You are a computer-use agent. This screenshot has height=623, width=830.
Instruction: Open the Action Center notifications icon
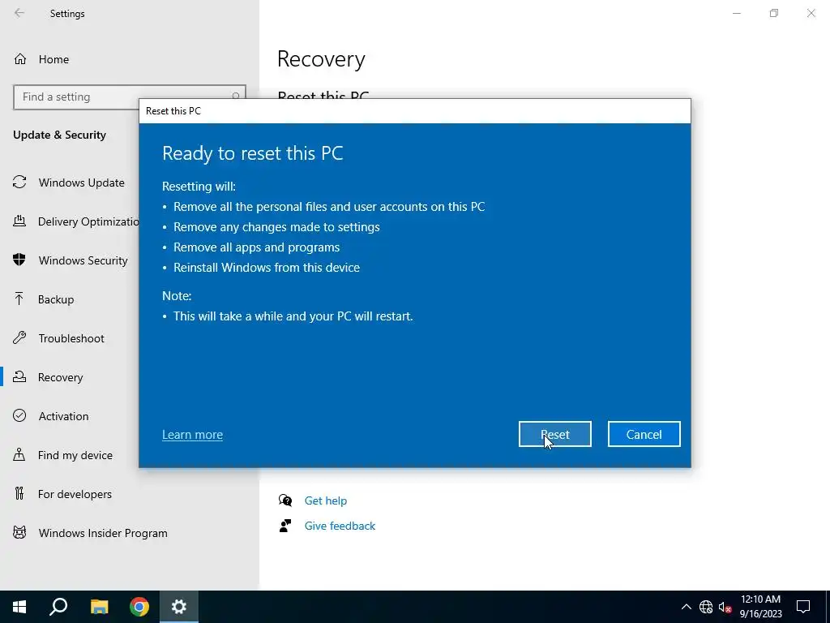[803, 607]
